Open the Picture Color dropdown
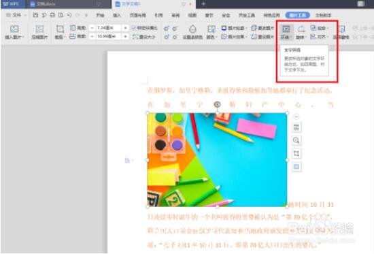 [211, 32]
